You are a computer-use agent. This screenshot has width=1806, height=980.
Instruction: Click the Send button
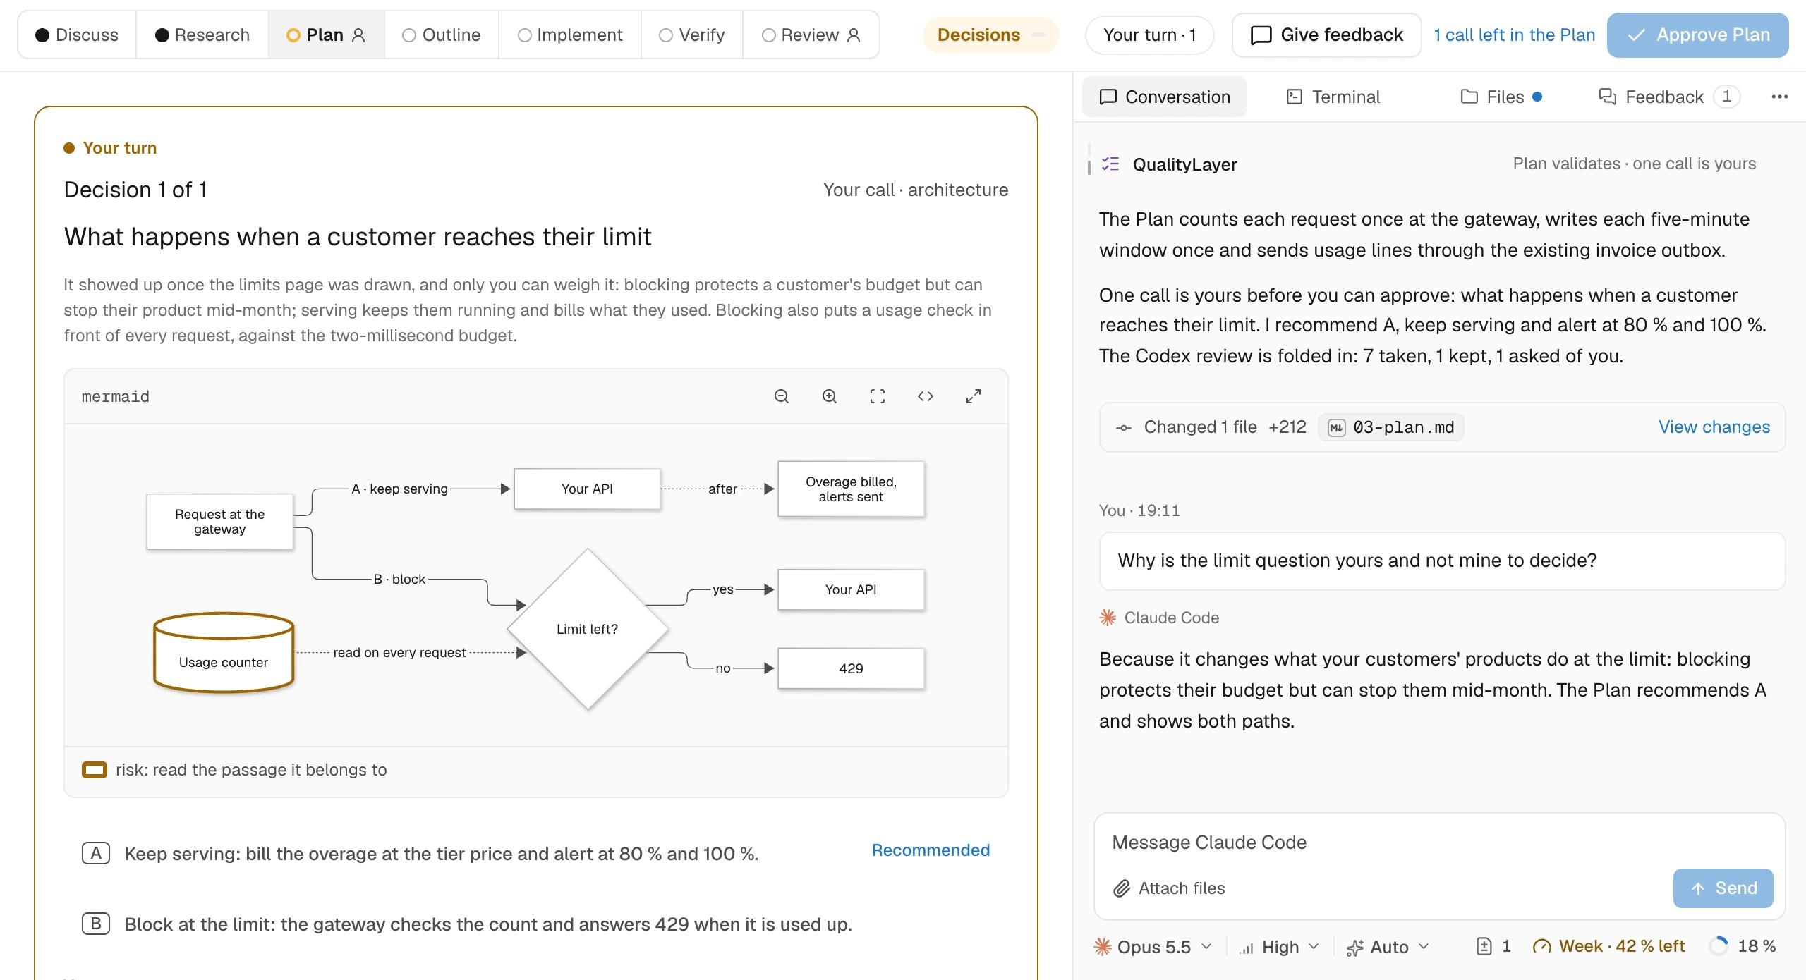(x=1723, y=888)
